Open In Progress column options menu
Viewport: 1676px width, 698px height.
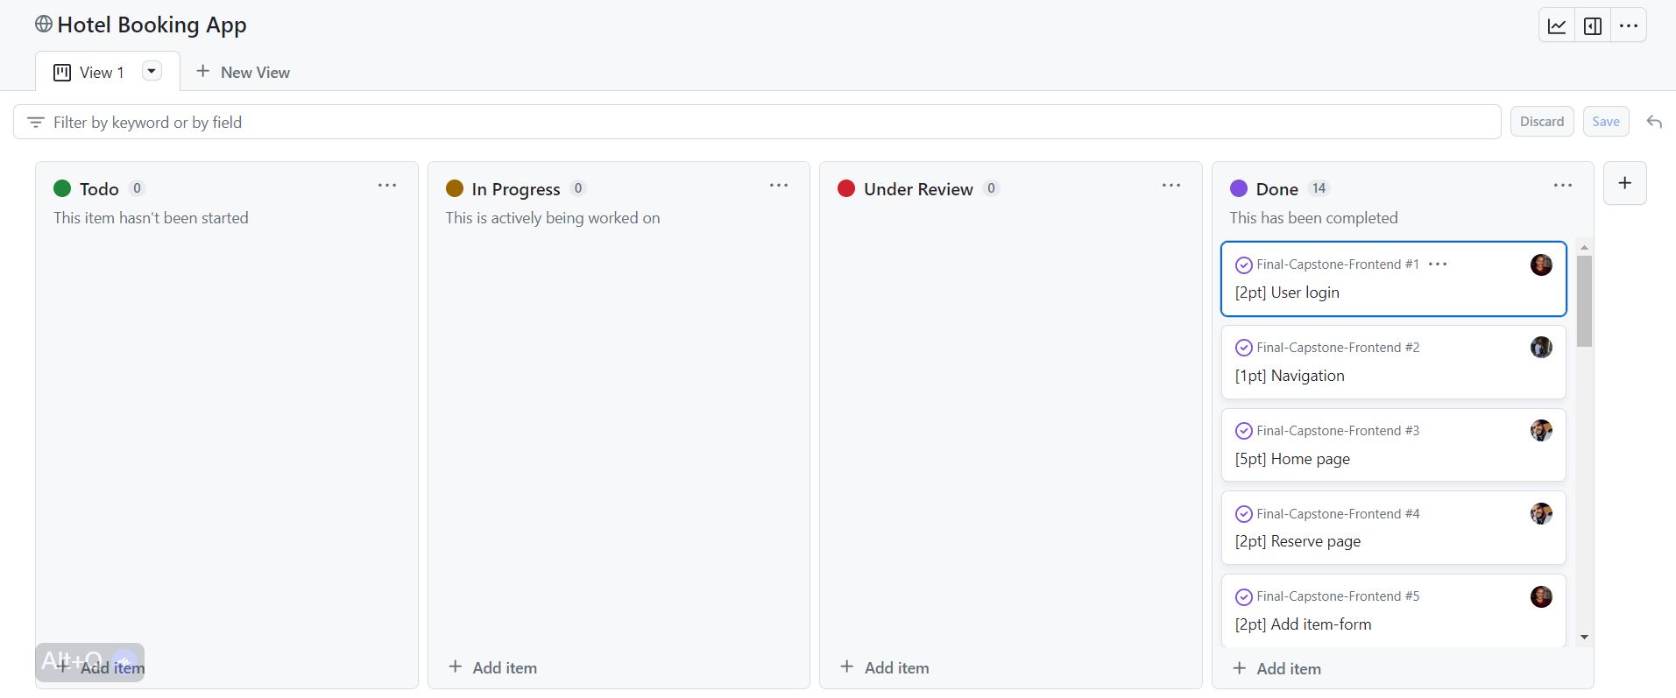click(x=779, y=186)
